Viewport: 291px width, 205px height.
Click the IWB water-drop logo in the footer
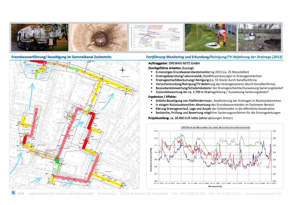13,193
